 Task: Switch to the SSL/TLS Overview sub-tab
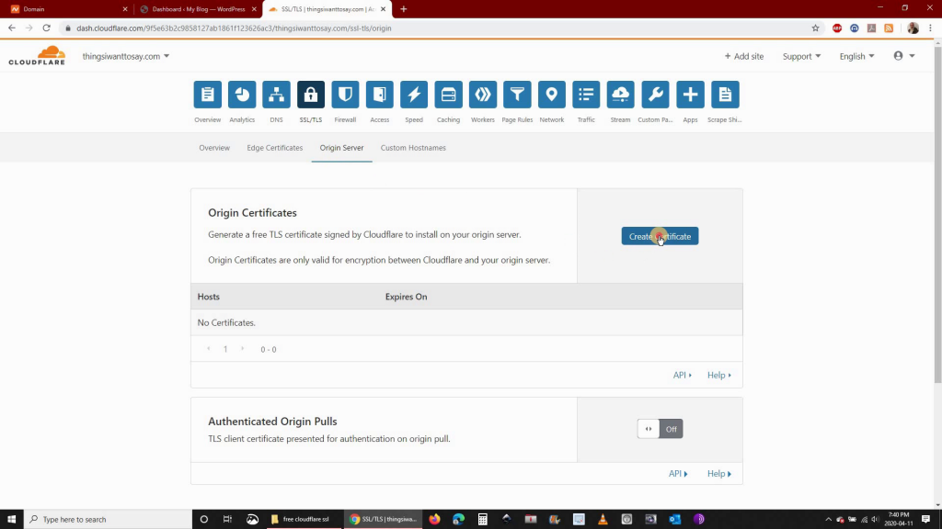click(x=214, y=148)
